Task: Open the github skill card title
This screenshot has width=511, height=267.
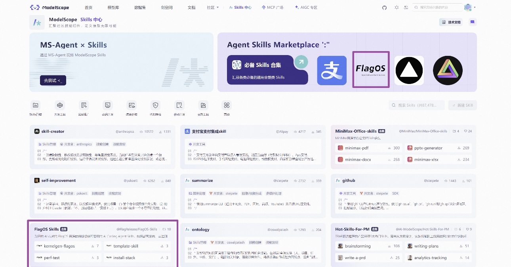Action: [349, 181]
